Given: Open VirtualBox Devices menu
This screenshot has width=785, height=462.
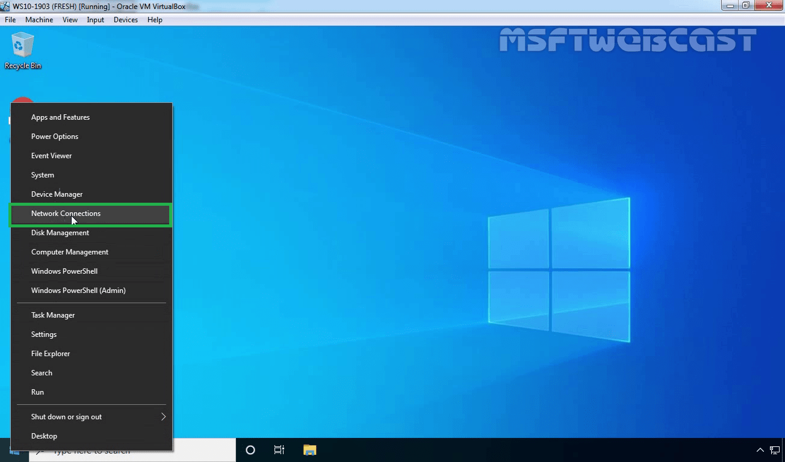Looking at the screenshot, I should coord(125,20).
